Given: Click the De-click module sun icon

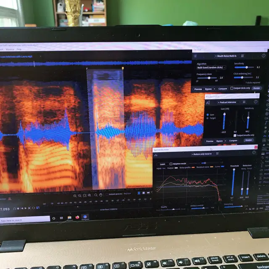Looking at the screenshot, I should pos(195,56).
